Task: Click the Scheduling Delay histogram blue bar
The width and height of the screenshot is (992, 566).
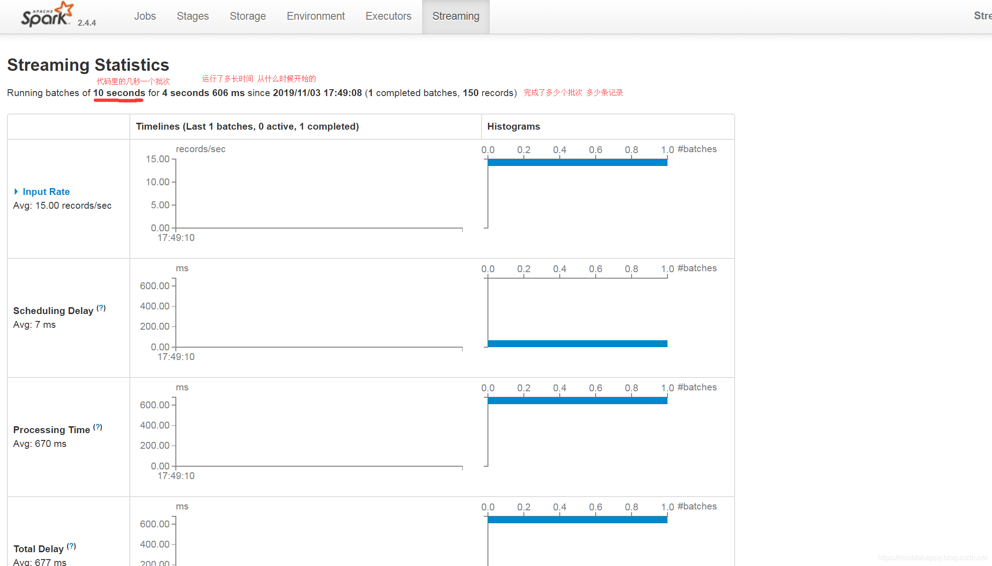Action: [x=577, y=343]
